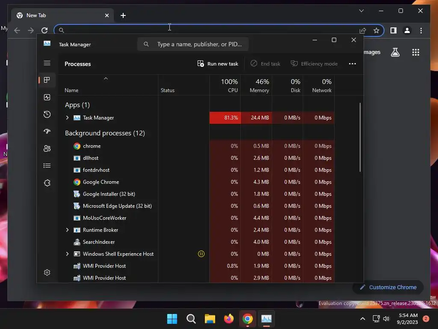The width and height of the screenshot is (438, 329).
Task: Click the Apps (1) group heading
Action: [x=77, y=105]
